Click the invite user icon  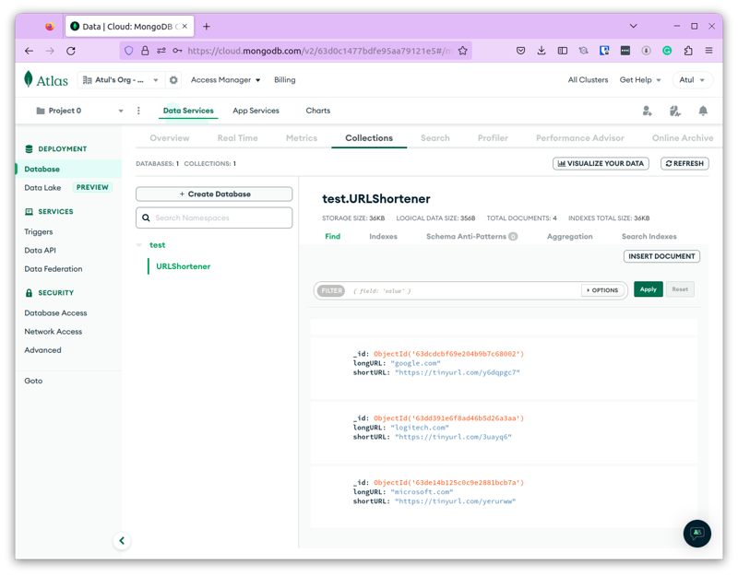pos(647,111)
